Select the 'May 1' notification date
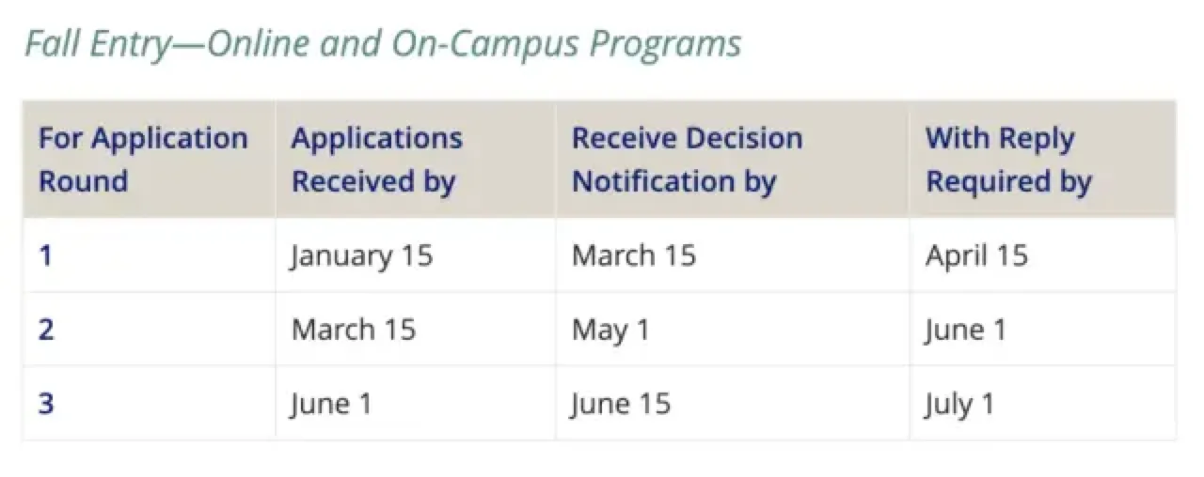 pos(610,330)
